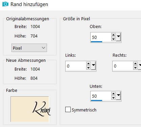Decrease the Links value with down arrow

(88, 68)
